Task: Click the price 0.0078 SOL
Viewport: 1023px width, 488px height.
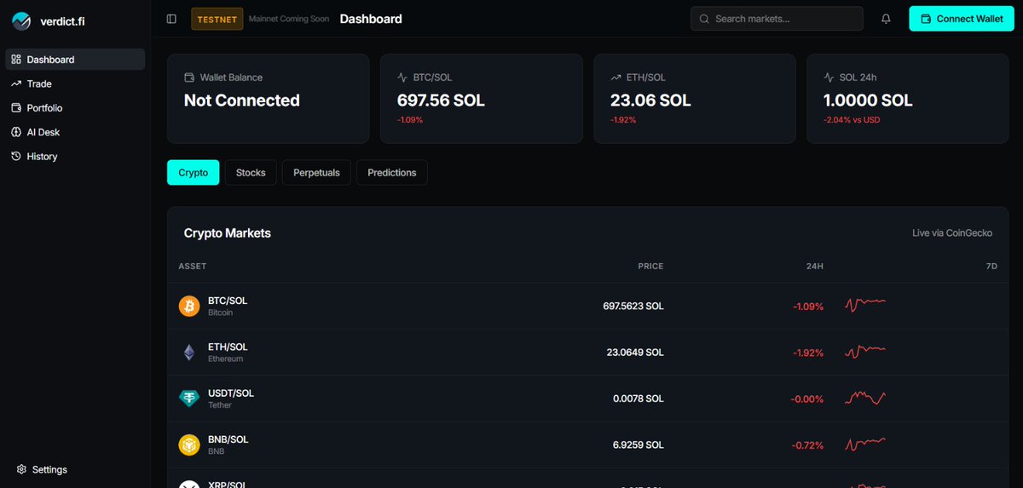Action: coord(639,399)
